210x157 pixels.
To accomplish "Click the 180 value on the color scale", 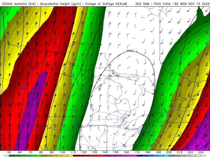I will tap(148, 152).
